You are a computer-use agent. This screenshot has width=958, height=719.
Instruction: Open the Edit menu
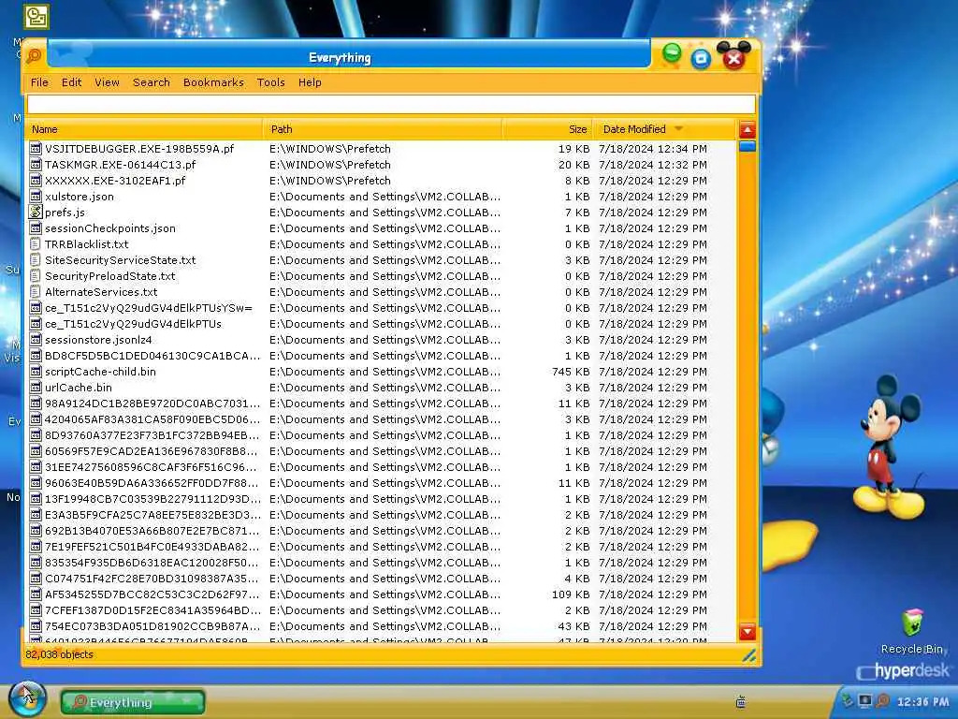pyautogui.click(x=71, y=82)
